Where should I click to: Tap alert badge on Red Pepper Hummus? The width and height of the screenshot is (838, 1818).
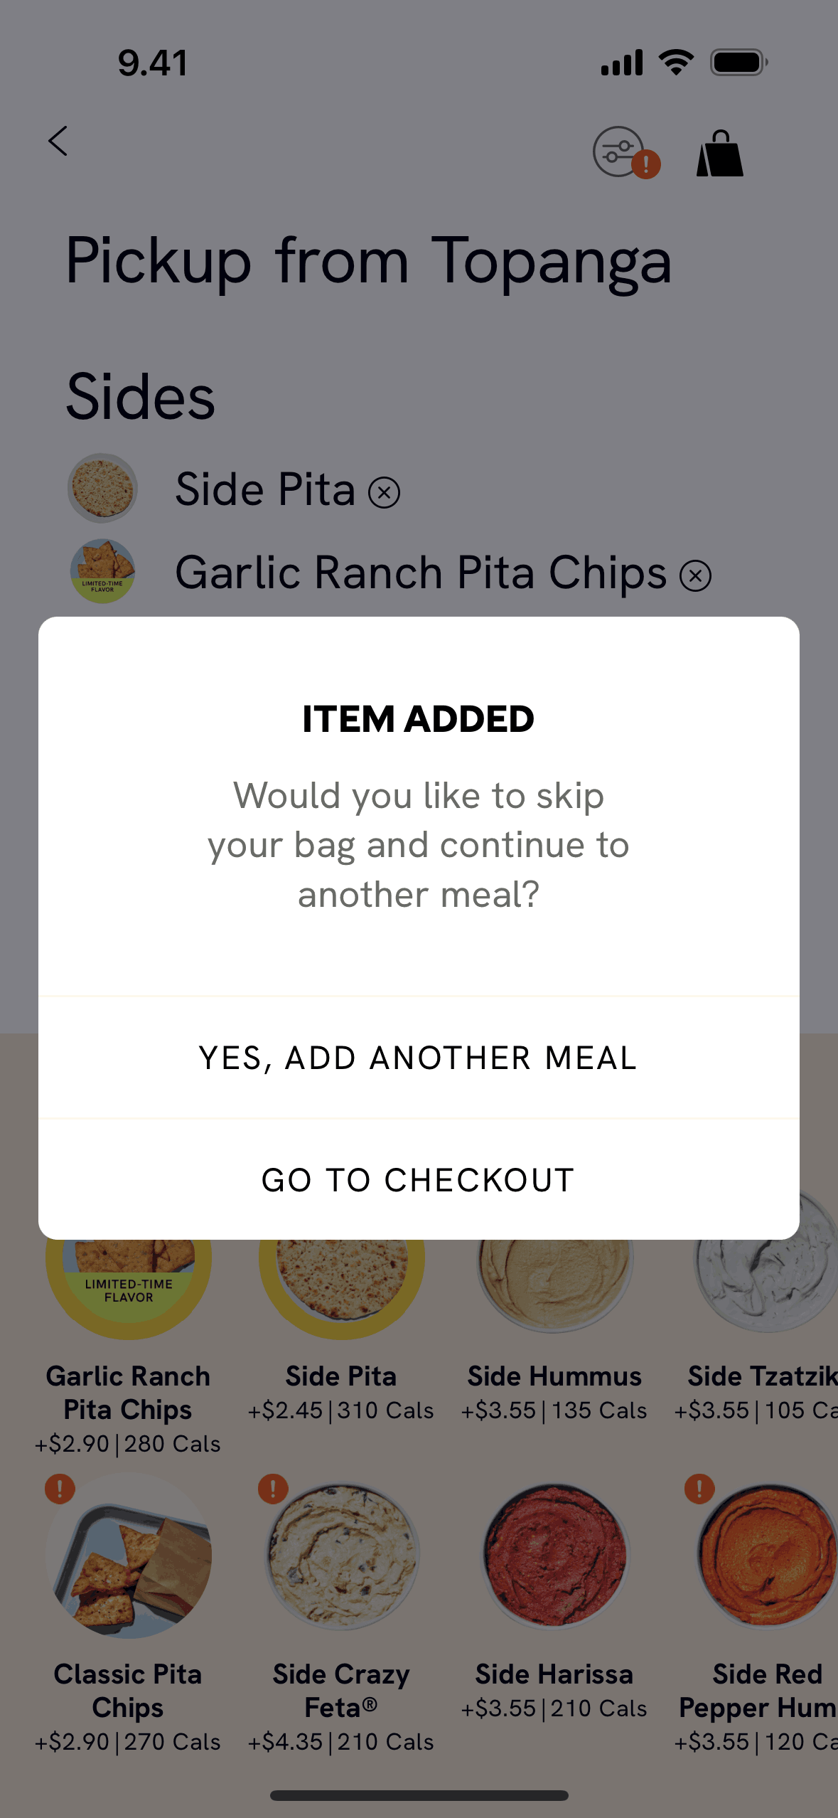coord(699,1488)
